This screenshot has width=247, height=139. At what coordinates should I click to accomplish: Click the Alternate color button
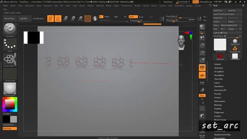click(x=10, y=129)
